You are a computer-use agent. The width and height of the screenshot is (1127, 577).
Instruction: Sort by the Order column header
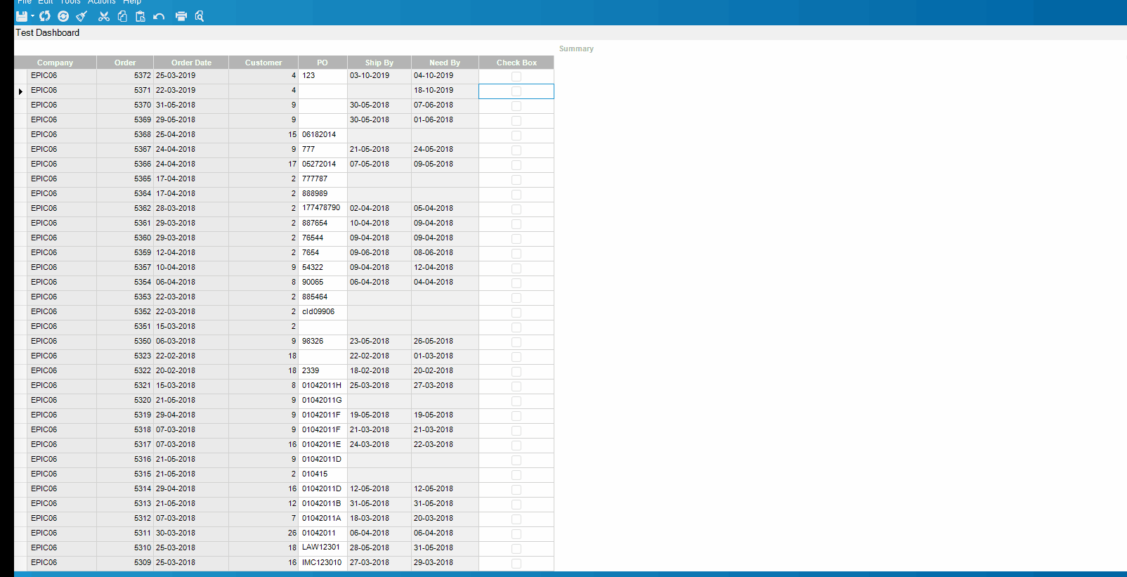pos(125,63)
